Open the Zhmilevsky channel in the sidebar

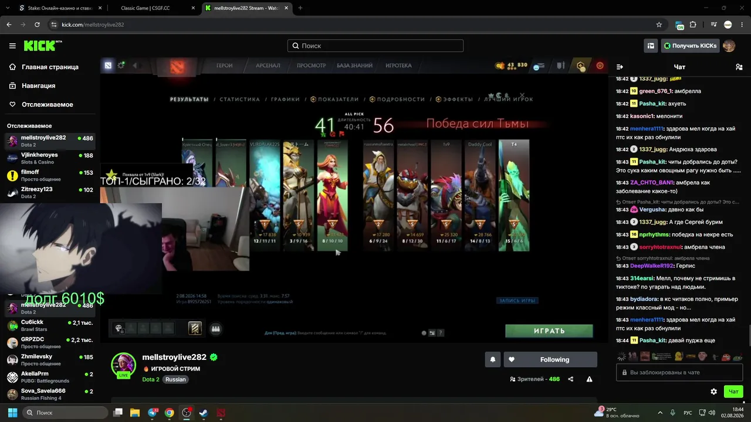pyautogui.click(x=50, y=359)
